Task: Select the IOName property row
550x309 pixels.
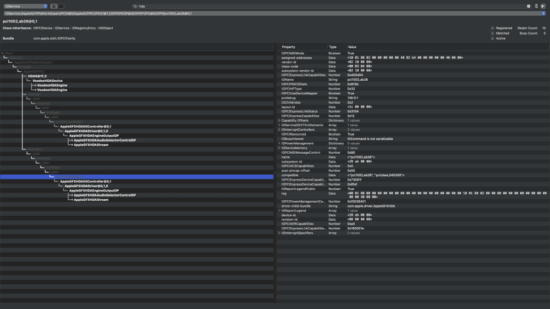Action: [413, 80]
